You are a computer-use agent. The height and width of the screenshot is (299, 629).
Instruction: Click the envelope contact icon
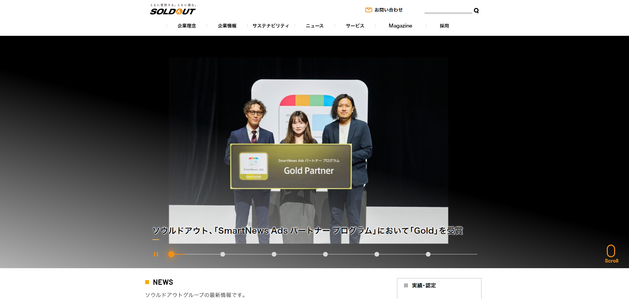click(369, 10)
